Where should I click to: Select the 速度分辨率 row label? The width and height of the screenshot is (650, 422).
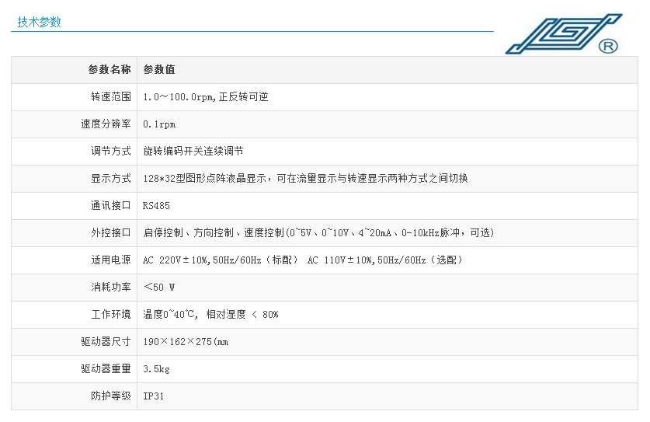pos(106,124)
